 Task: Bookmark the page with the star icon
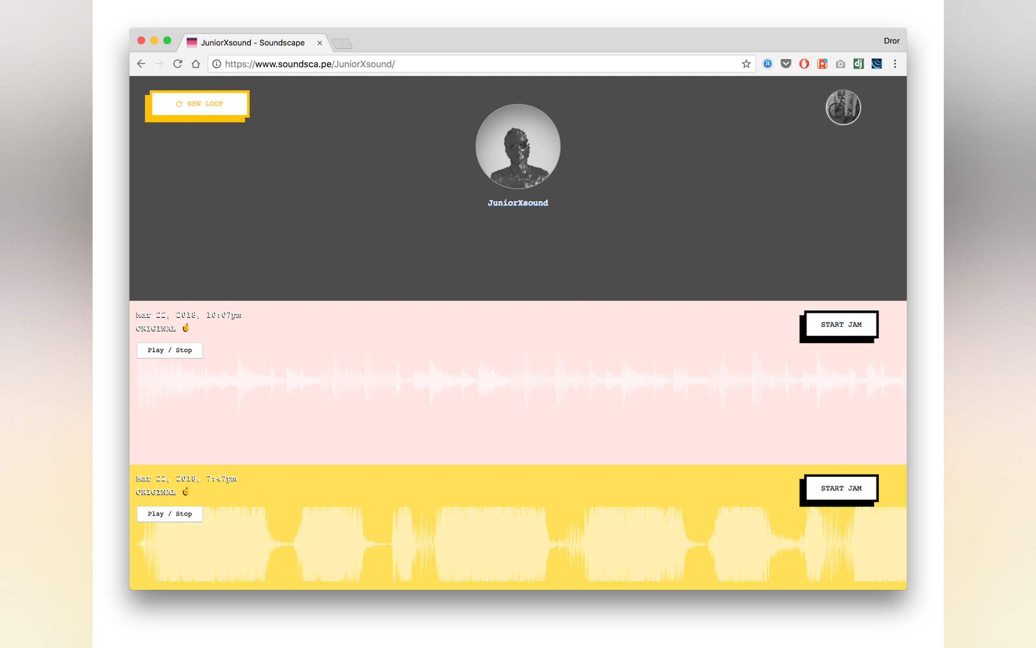coord(746,64)
